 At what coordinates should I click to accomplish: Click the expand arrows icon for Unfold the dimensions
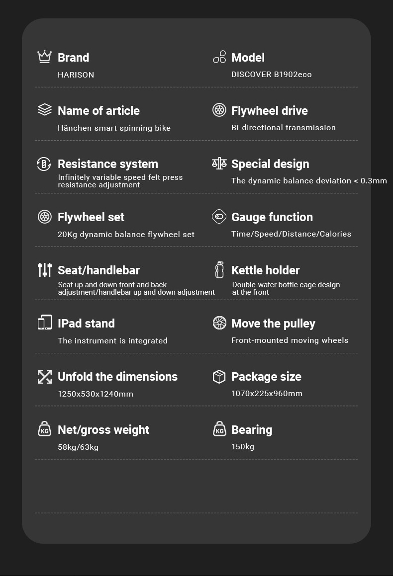click(x=44, y=377)
